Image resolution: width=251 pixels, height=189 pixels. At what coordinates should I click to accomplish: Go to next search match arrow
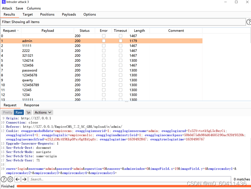(24, 179)
